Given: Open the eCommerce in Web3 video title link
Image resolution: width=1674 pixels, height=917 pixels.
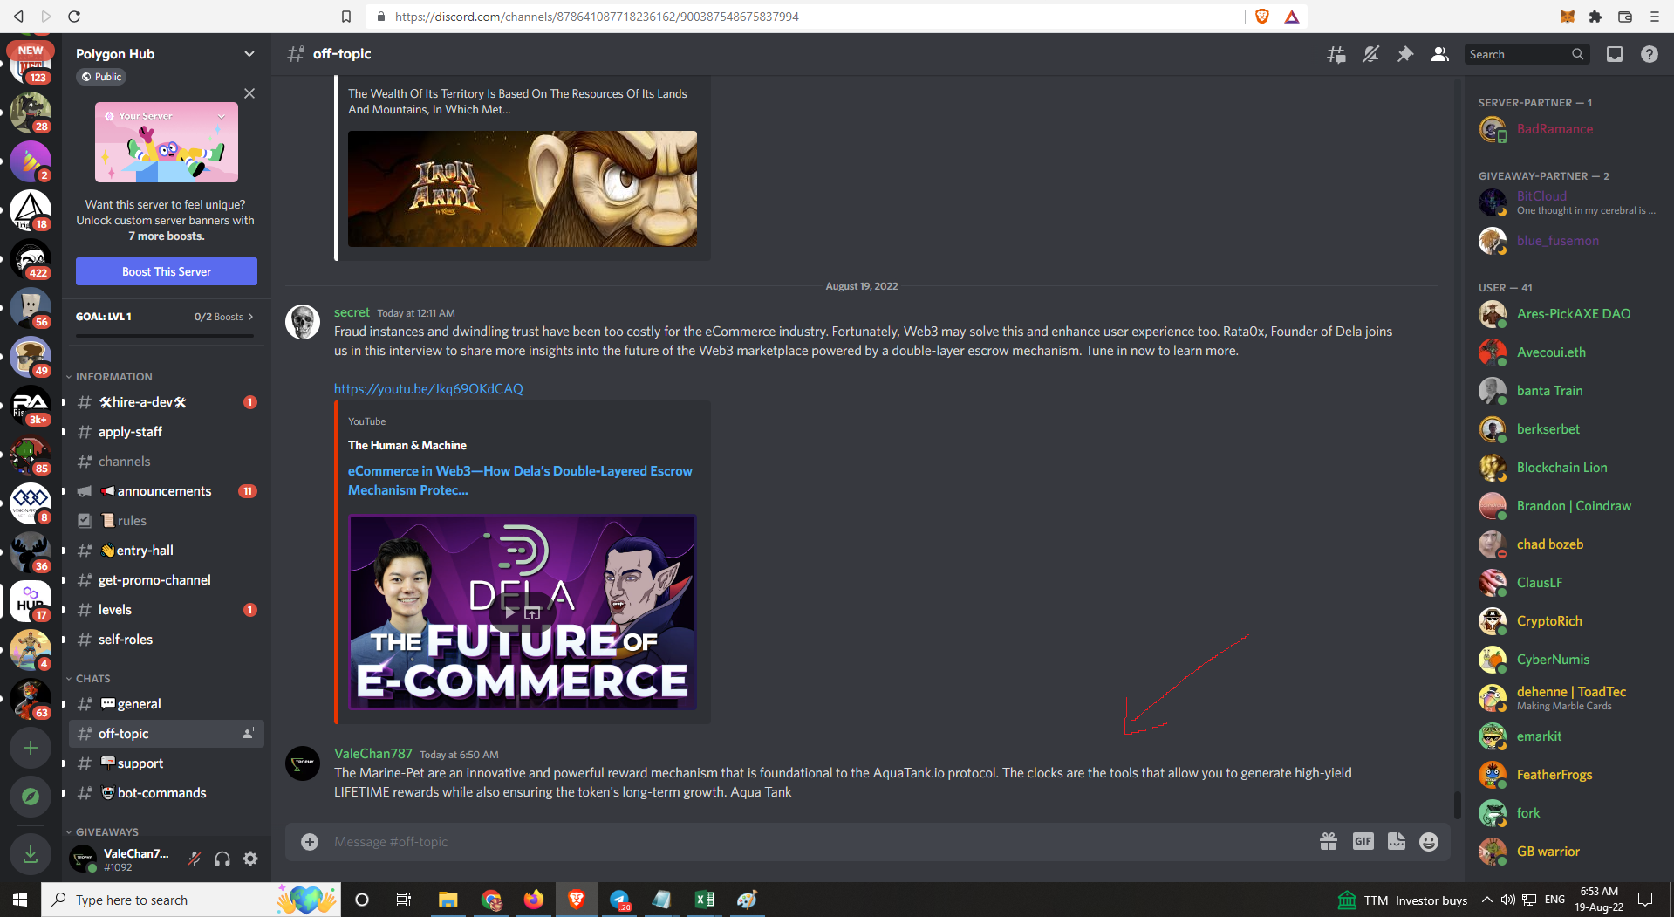Looking at the screenshot, I should coord(520,481).
